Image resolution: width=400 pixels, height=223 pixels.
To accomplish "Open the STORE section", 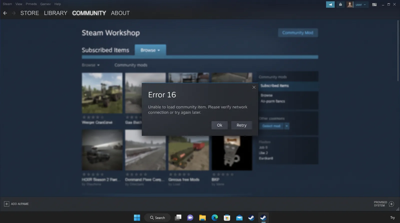I will (x=29, y=13).
